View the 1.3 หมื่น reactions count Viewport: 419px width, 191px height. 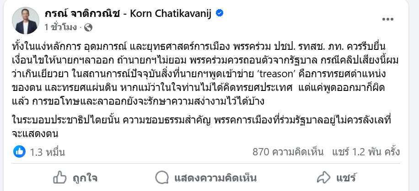point(47,152)
